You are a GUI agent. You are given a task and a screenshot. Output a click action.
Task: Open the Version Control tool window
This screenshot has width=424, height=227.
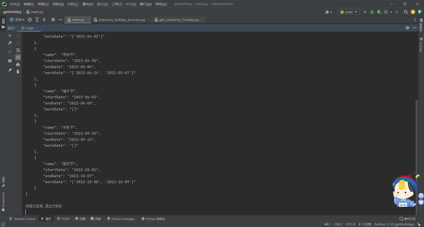tap(22, 219)
